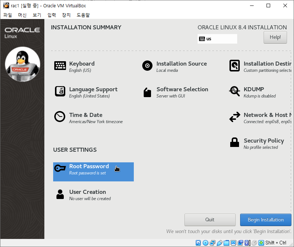Click 'Kdump is disabled' text
This screenshot has height=247, width=294.
click(x=260, y=96)
